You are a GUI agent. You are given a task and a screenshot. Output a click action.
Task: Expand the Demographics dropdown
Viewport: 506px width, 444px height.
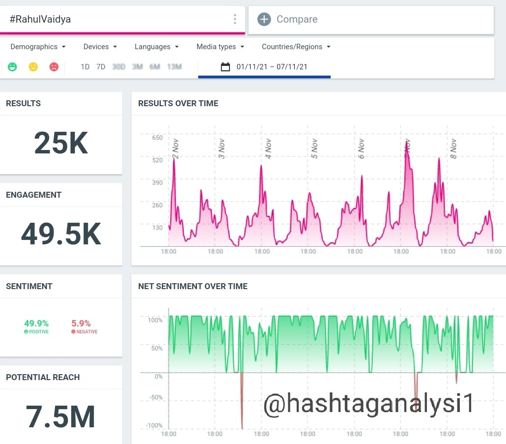click(x=38, y=47)
